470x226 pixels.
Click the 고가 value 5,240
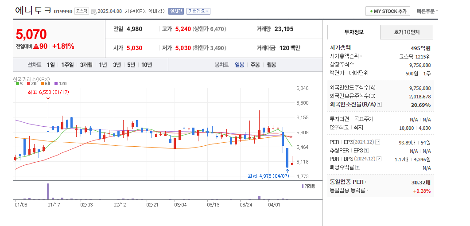183,29
